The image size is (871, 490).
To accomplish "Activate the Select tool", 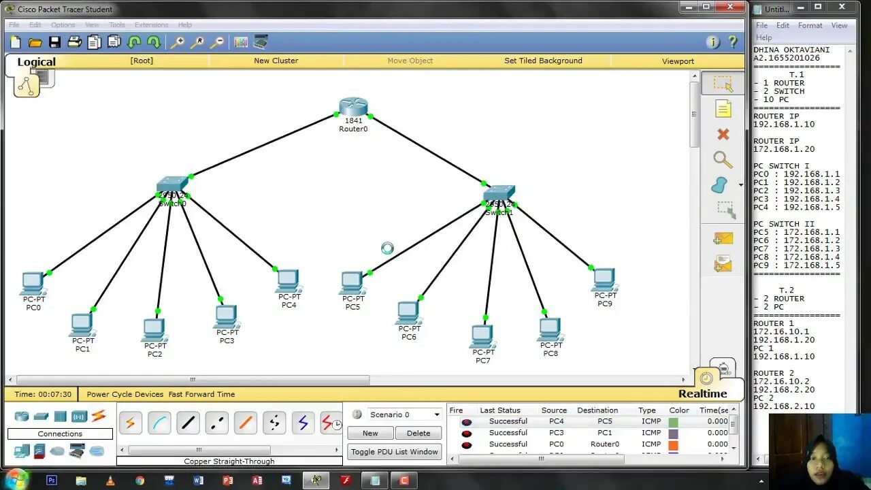I will 723,84.
